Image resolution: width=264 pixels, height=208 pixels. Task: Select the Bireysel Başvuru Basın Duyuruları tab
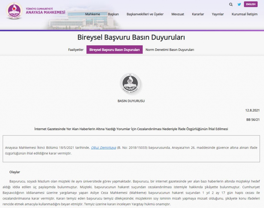pyautogui.click(x=114, y=50)
